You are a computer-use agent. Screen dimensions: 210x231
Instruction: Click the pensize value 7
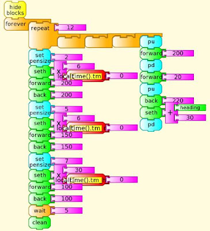coord(66,161)
